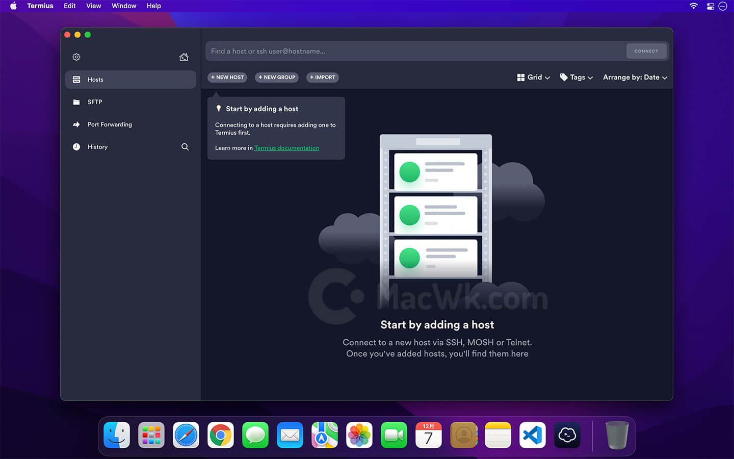Click the home cloud icon in sidebar
This screenshot has height=459, width=734.
[x=184, y=57]
